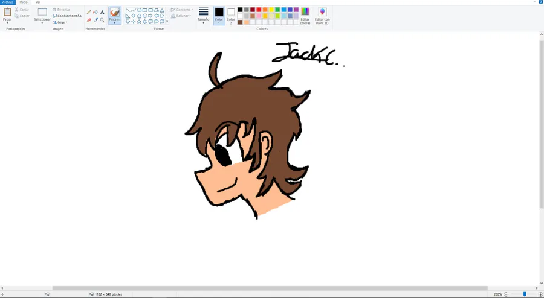Open the Seleccionar dropdown arrow
The height and width of the screenshot is (298, 544).
pos(42,23)
